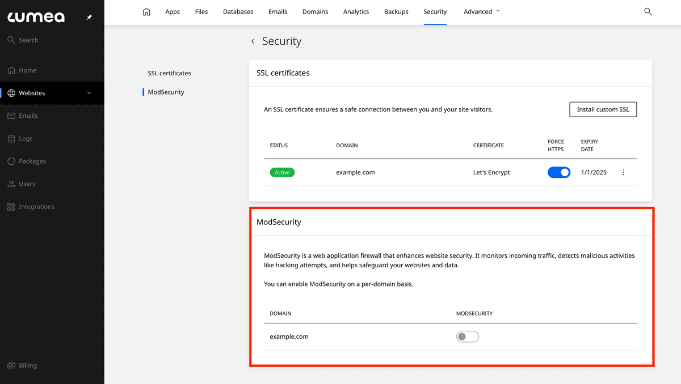Click the Websites globe icon

coord(11,93)
